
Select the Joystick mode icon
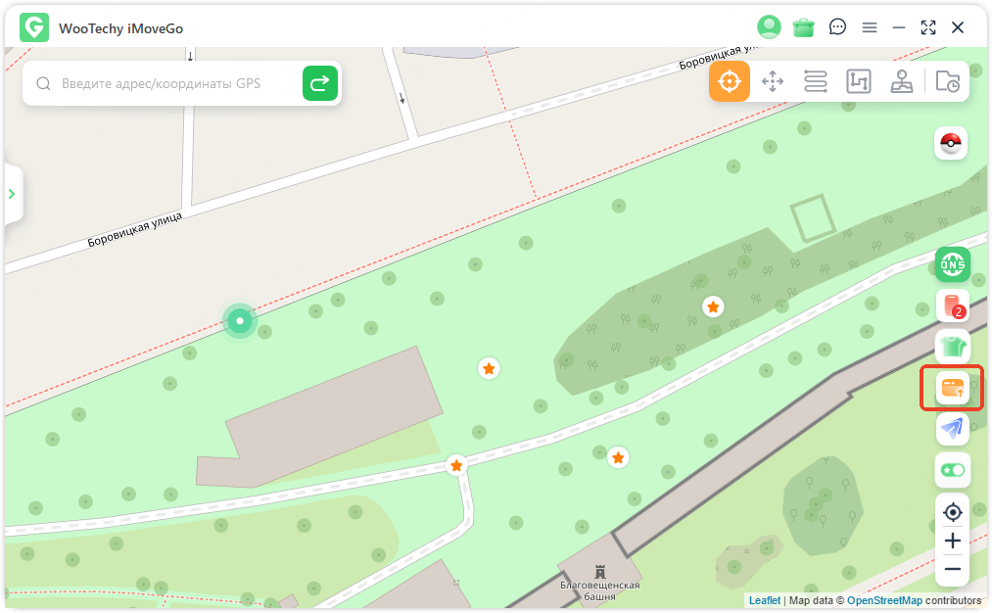pyautogui.click(x=902, y=81)
